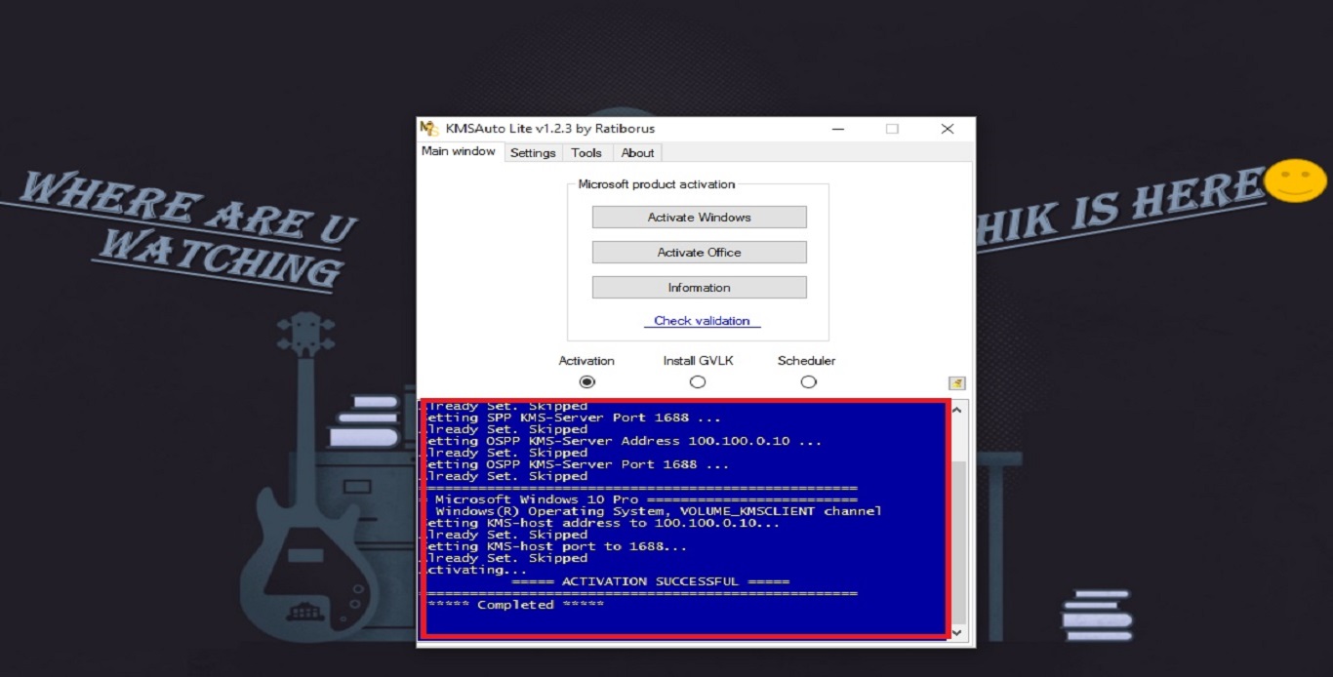Image resolution: width=1333 pixels, height=677 pixels.
Task: Click the "Activating..." log line
Action: click(474, 570)
